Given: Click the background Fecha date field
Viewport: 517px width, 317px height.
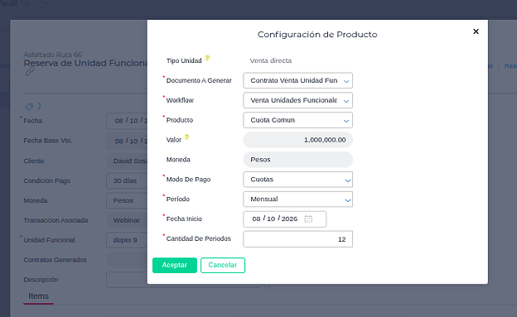Looking at the screenshot, I should [127, 121].
